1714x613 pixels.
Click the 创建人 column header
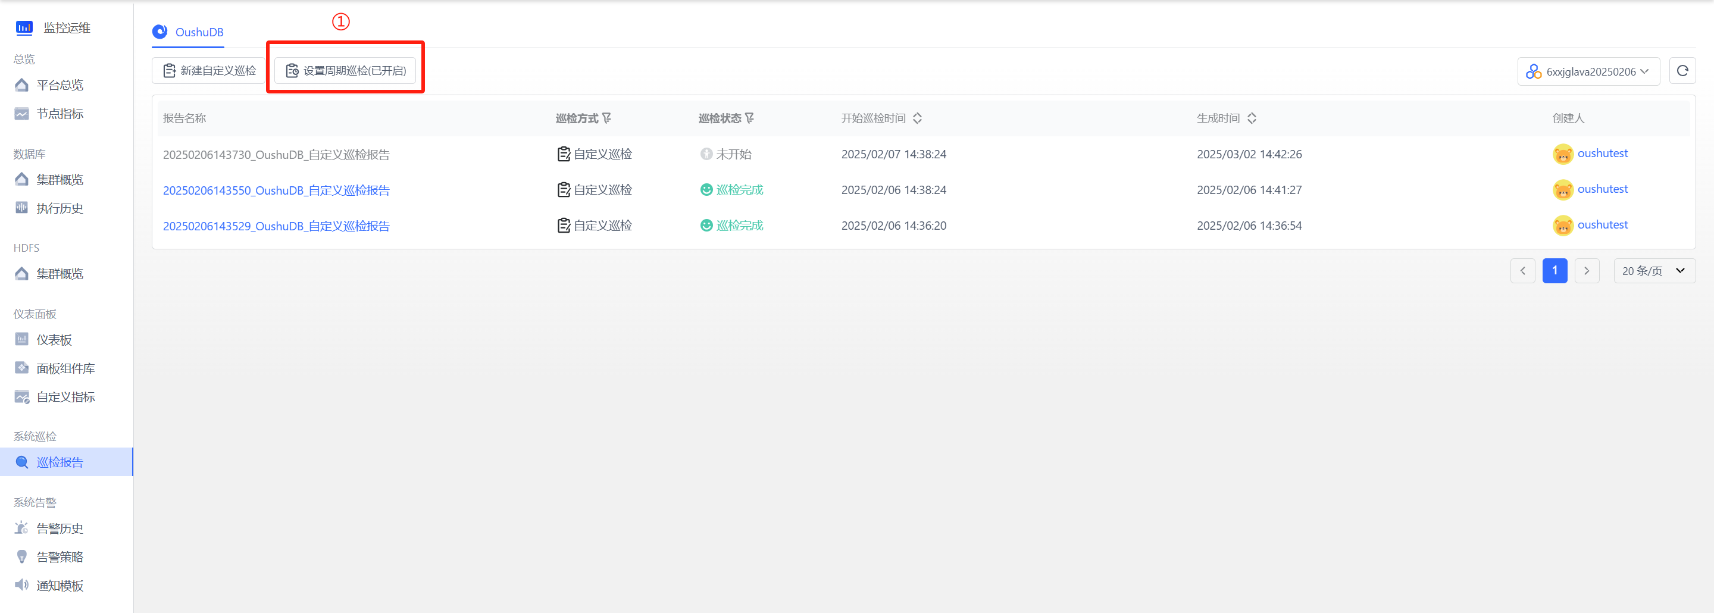coord(1568,118)
